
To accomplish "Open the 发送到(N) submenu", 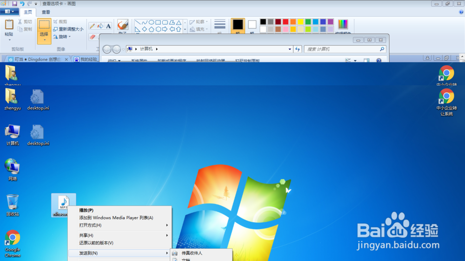I will 120,253.
